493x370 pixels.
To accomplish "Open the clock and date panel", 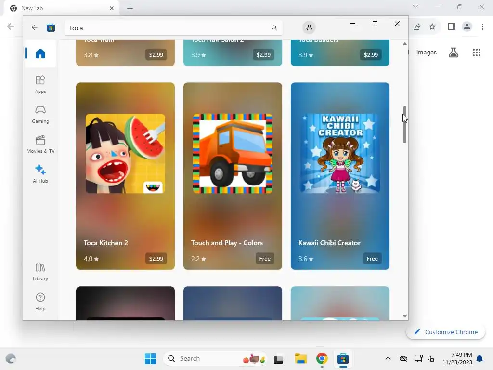I will pyautogui.click(x=457, y=358).
